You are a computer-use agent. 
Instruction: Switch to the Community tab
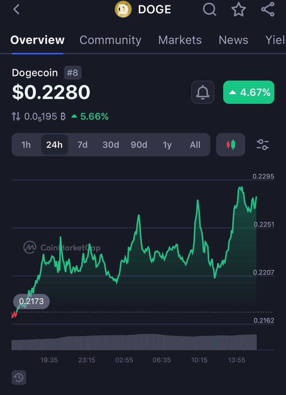coord(110,40)
